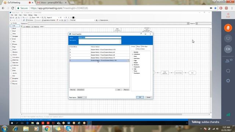The height and width of the screenshot is (132, 235).
Task: Toggle the webcam camera icon
Action: pos(228,49)
